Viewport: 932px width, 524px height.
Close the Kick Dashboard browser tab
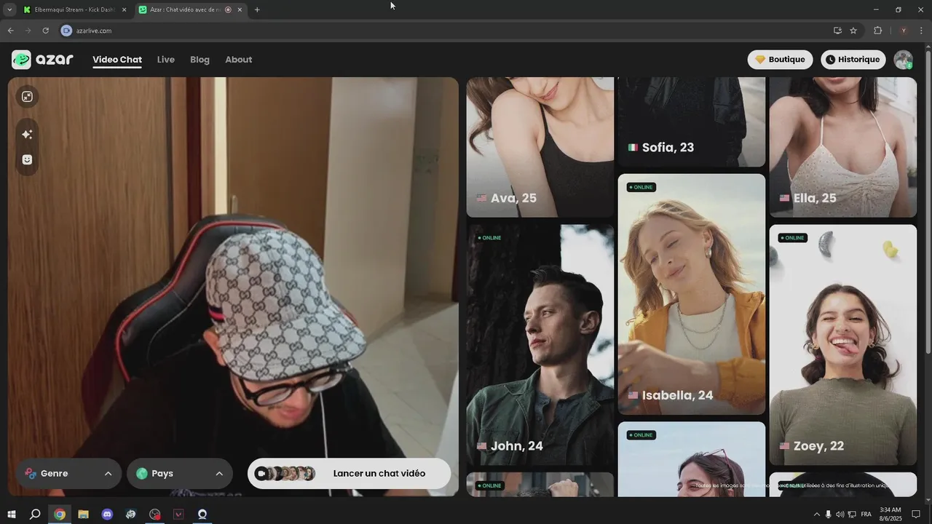(x=124, y=9)
